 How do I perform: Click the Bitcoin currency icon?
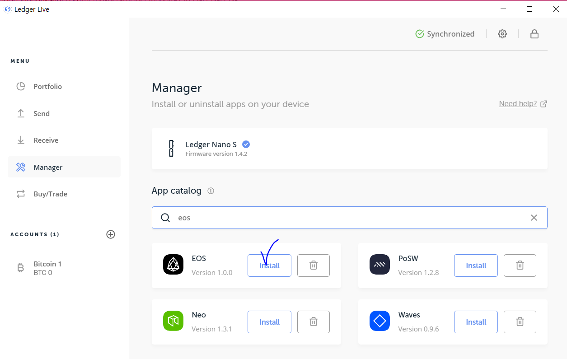(21, 268)
